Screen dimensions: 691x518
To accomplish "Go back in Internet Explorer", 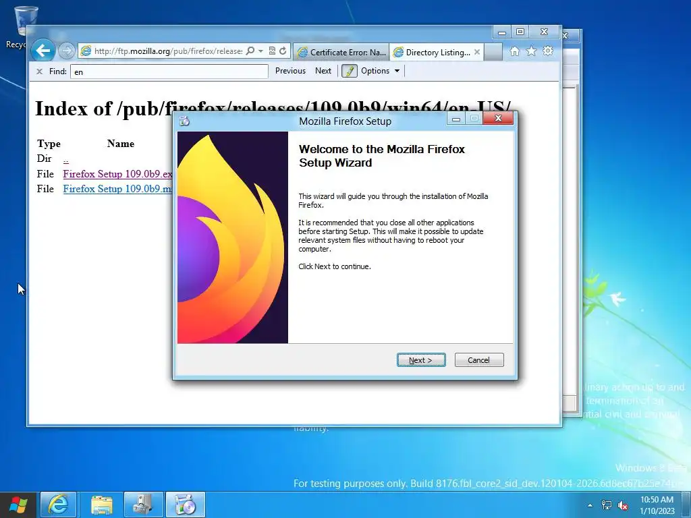I will 43,51.
